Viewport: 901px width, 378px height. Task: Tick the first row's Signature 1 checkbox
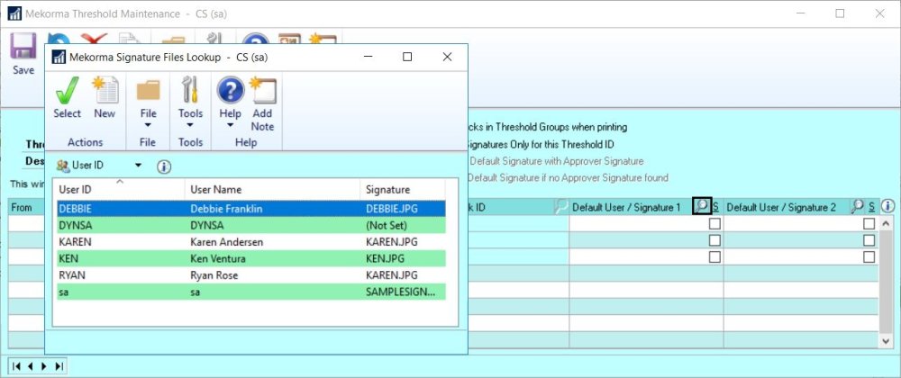click(714, 224)
